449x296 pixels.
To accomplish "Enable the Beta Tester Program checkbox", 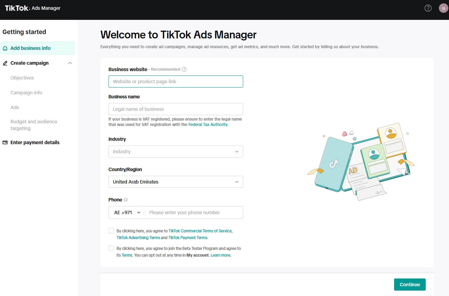I will coord(111,248).
